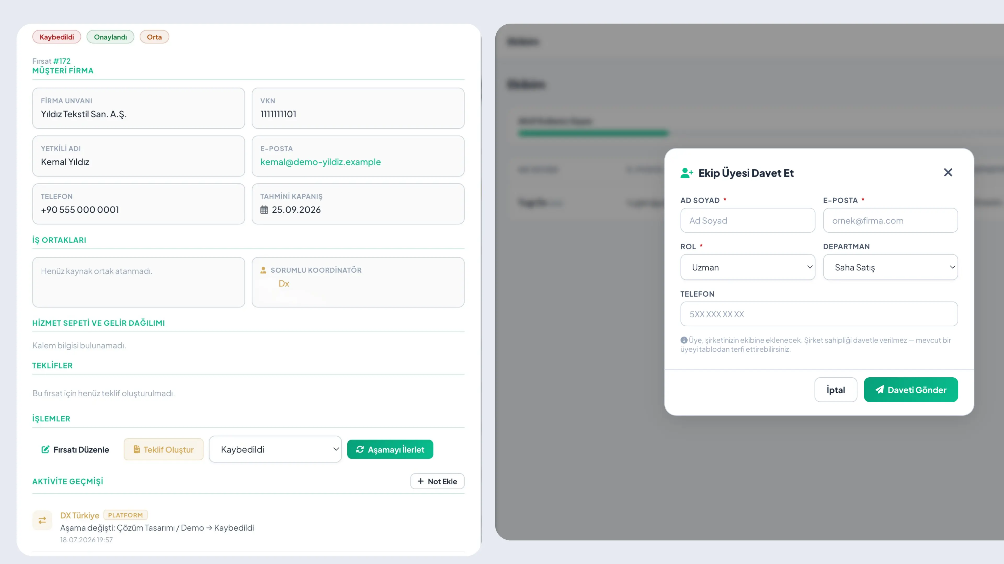Screen dimensions: 1004x564
Task: Focus the E-posta input field
Action: click(x=890, y=220)
